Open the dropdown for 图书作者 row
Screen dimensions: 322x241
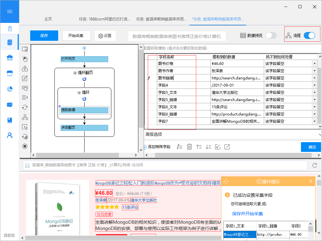(x=314, y=71)
